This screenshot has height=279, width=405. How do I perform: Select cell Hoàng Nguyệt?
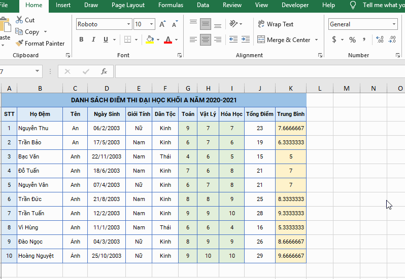40,256
